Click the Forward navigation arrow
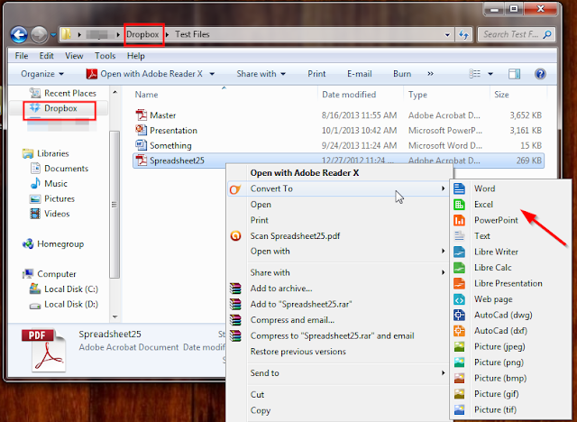 39,34
